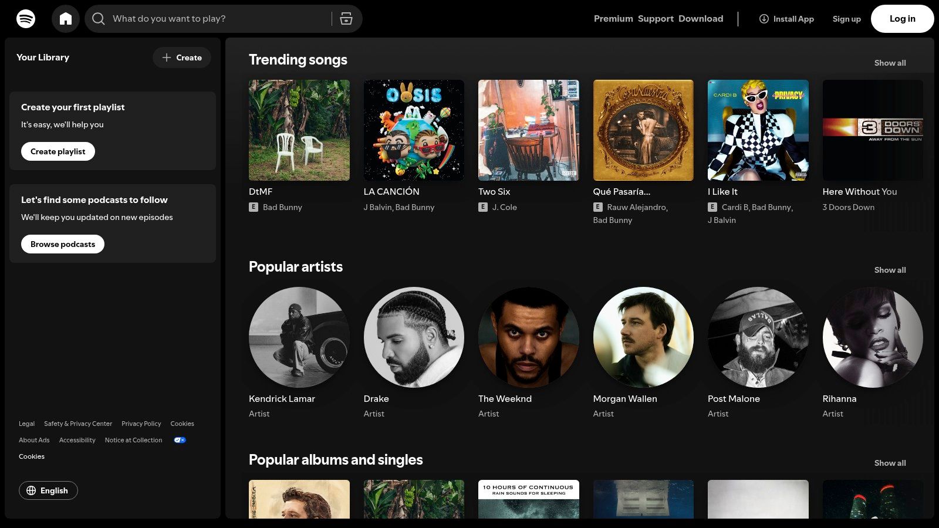Click explicit badge next to Cardi B
This screenshot has height=528, width=939.
[x=712, y=207]
